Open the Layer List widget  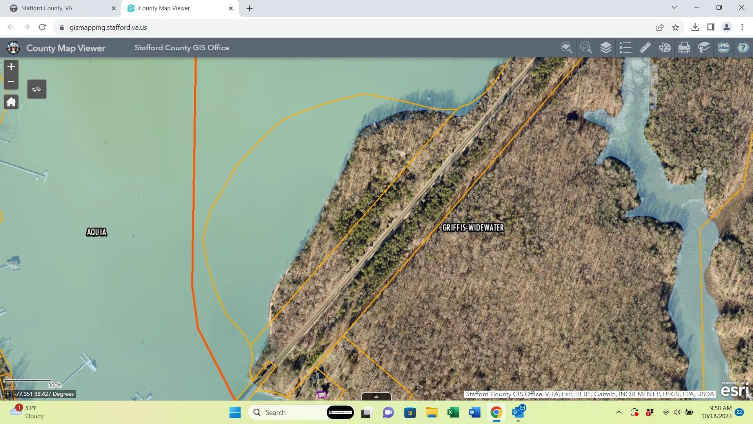(x=606, y=48)
